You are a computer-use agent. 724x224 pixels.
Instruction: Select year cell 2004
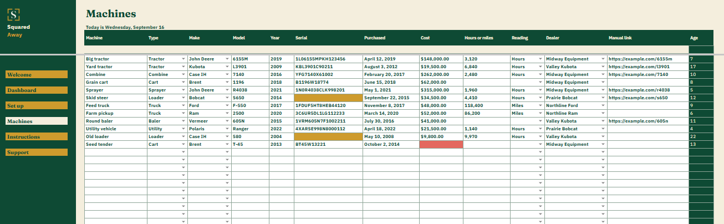tap(281, 136)
